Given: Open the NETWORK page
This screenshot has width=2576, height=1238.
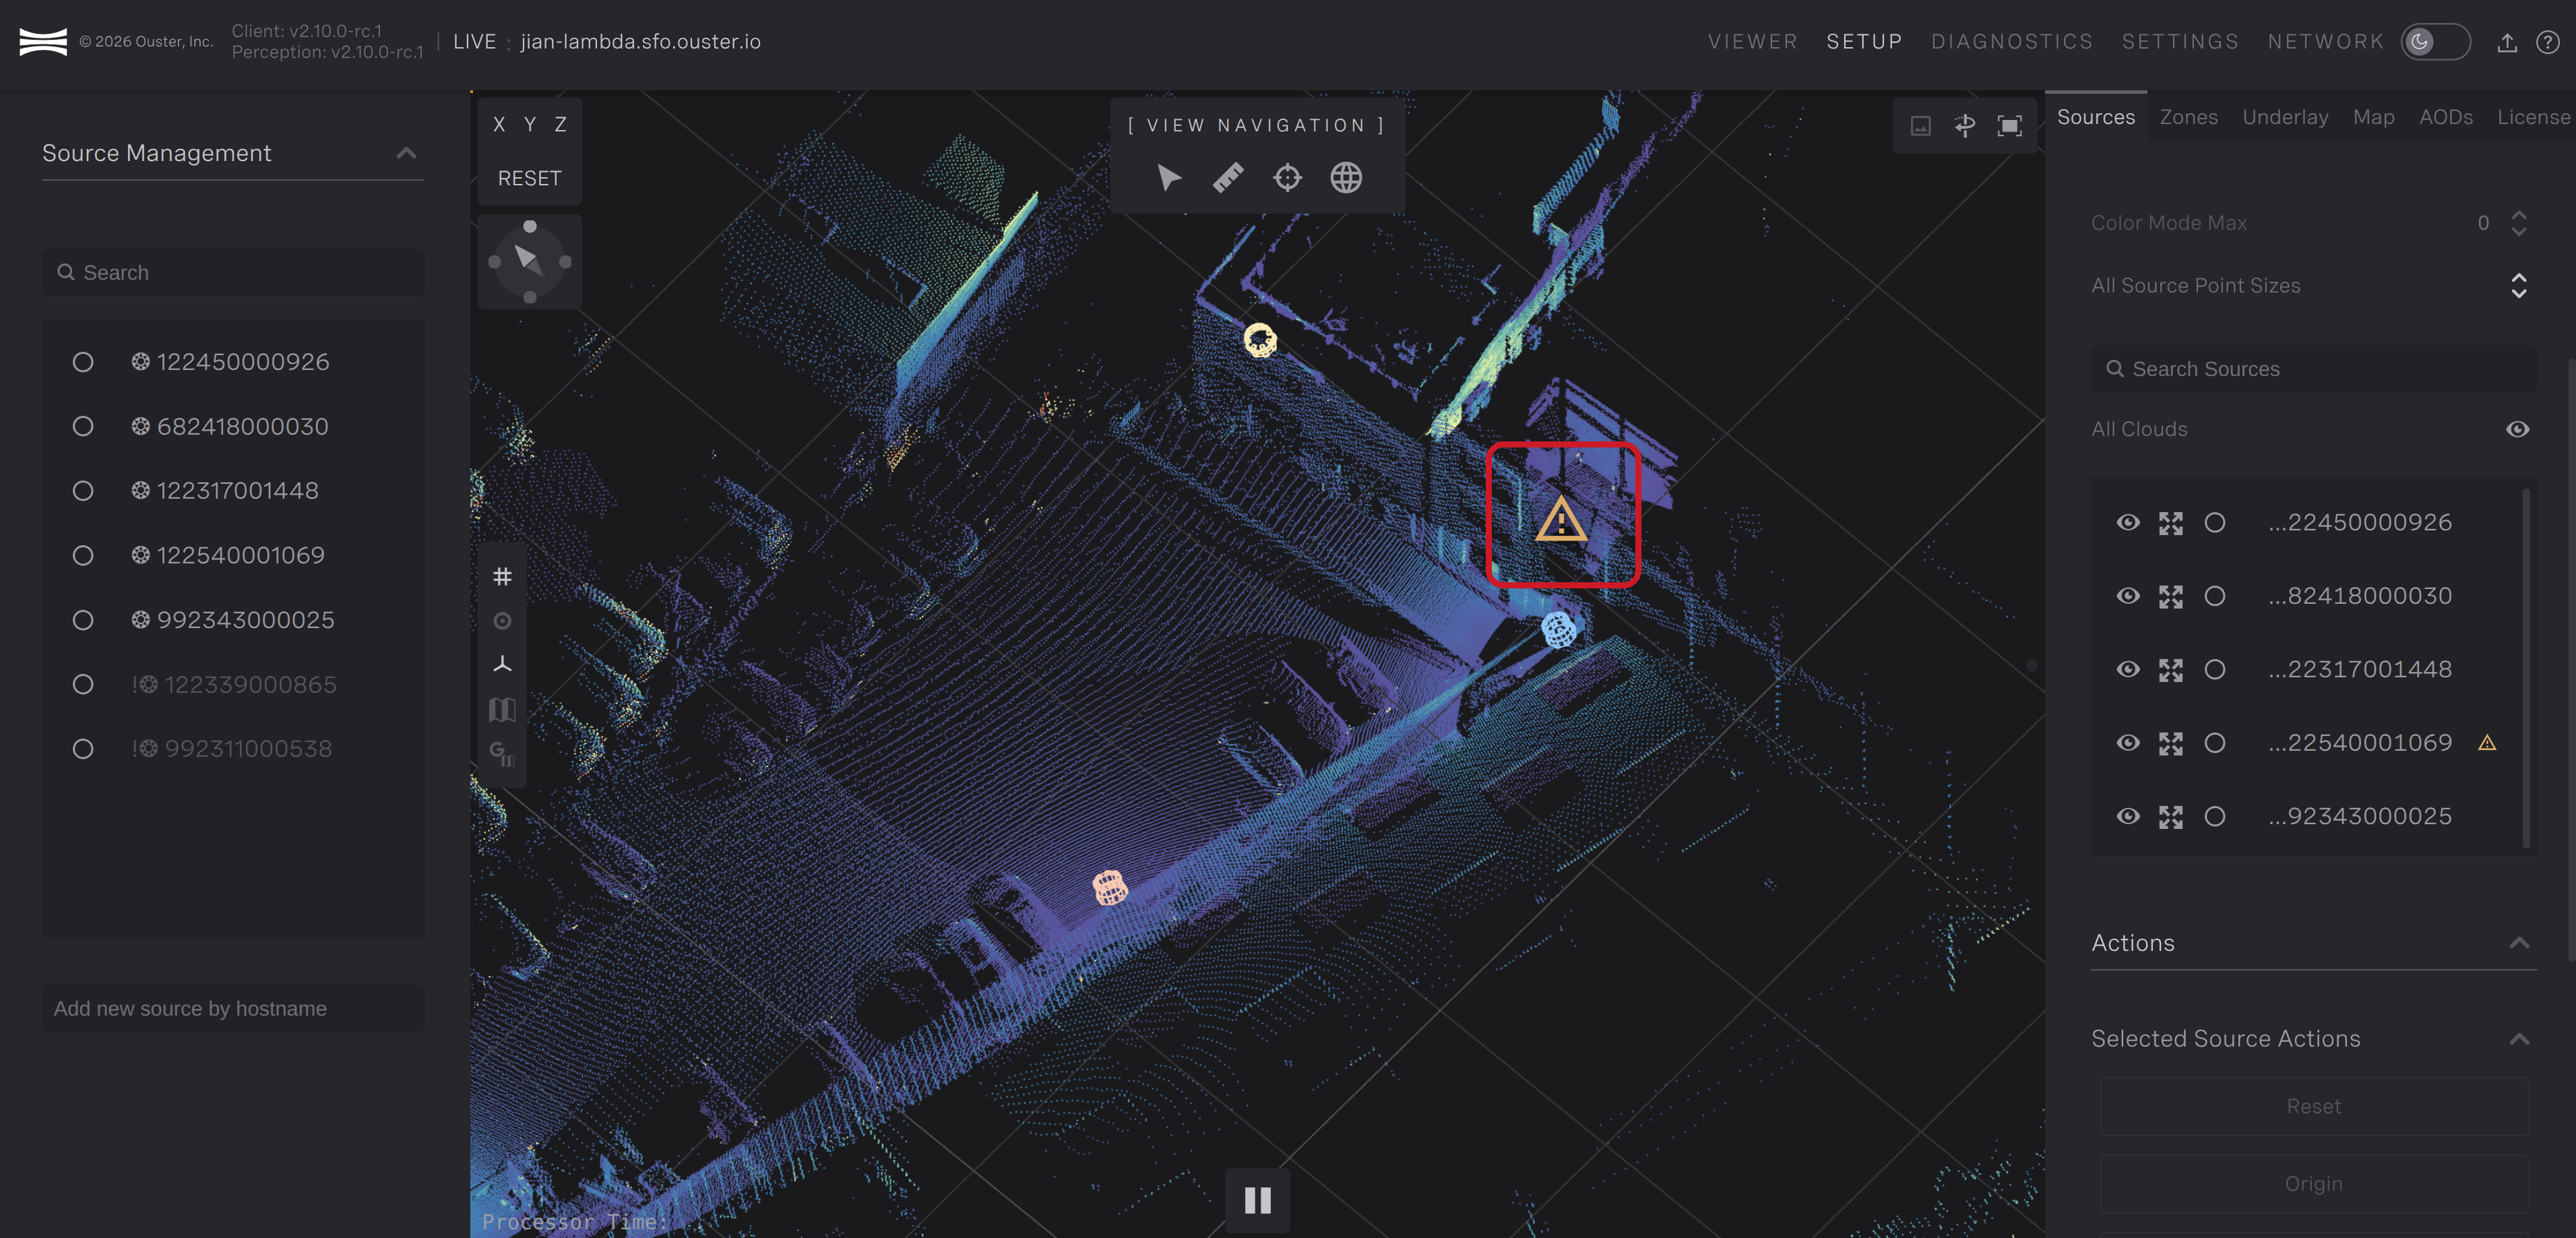Looking at the screenshot, I should (x=2325, y=42).
